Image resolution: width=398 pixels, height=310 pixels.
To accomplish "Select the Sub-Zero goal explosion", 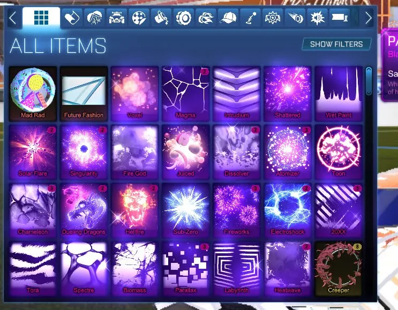I will coord(185,210).
